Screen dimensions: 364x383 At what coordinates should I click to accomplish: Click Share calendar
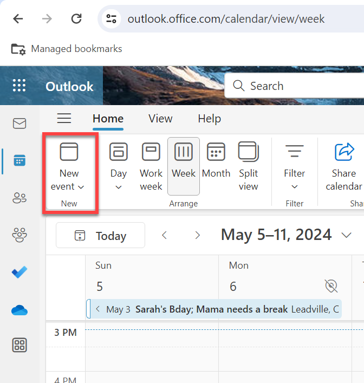tap(344, 166)
